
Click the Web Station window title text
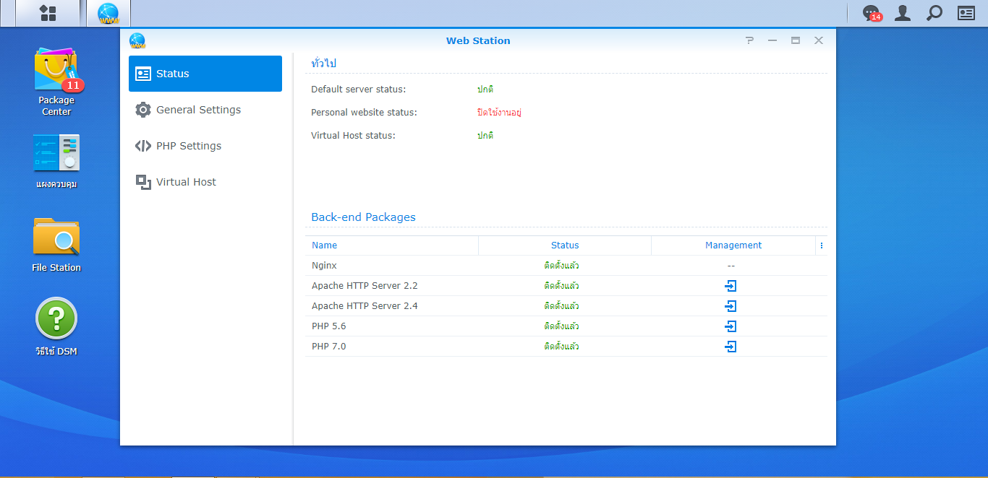[x=478, y=40]
